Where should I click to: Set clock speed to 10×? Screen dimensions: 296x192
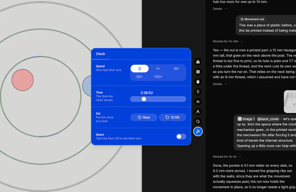[176, 69]
